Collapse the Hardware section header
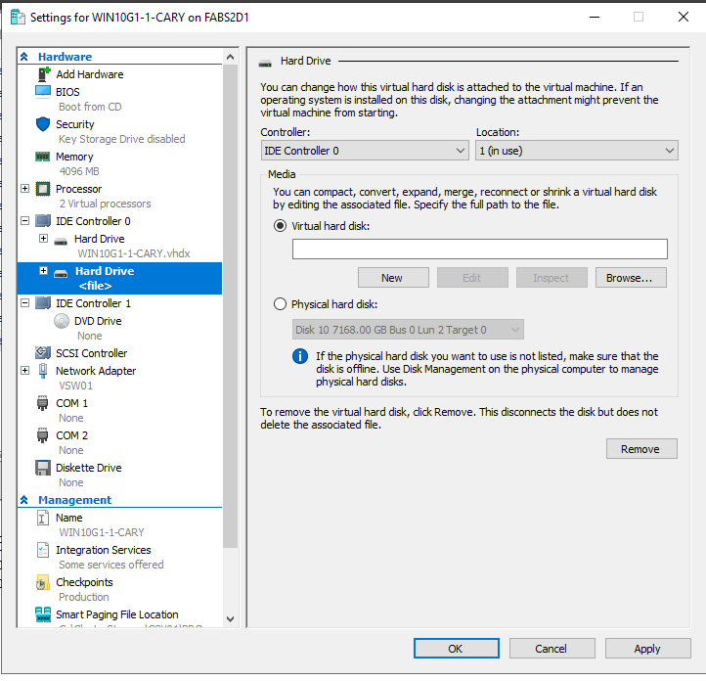The width and height of the screenshot is (706, 681). [25, 57]
